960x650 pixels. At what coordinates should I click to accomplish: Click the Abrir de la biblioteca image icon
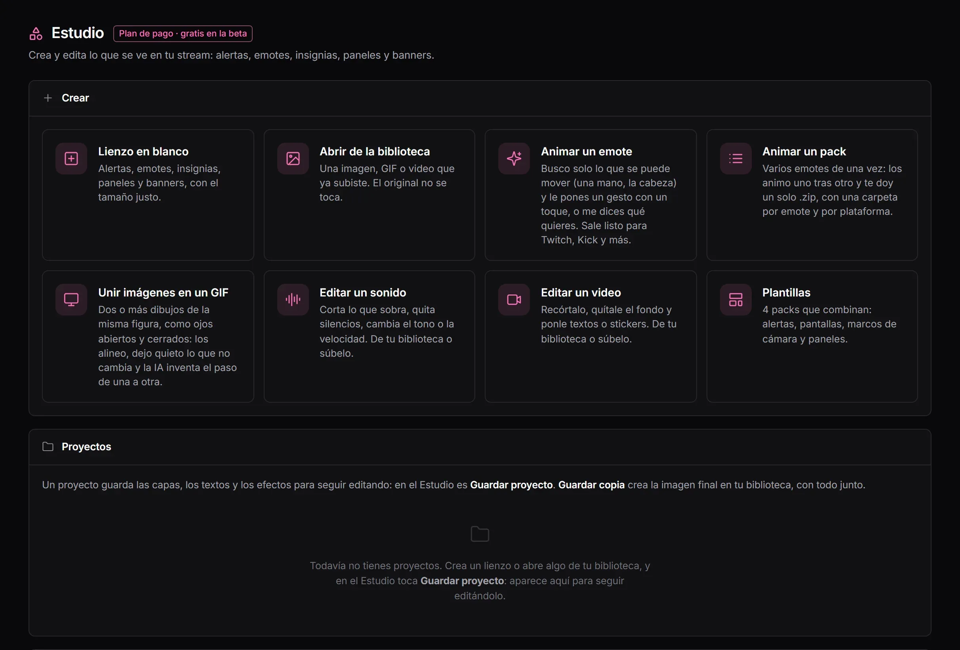293,159
